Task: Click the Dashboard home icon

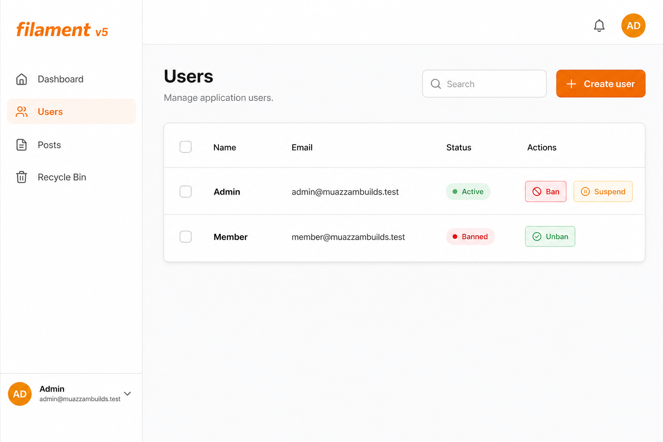Action: click(22, 79)
